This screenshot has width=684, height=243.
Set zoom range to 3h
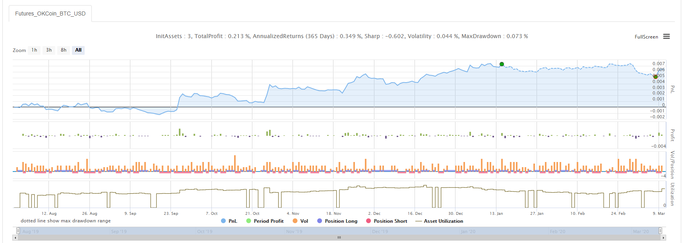pos(49,50)
